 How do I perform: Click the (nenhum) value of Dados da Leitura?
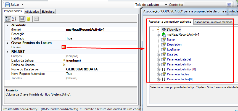click(73, 60)
